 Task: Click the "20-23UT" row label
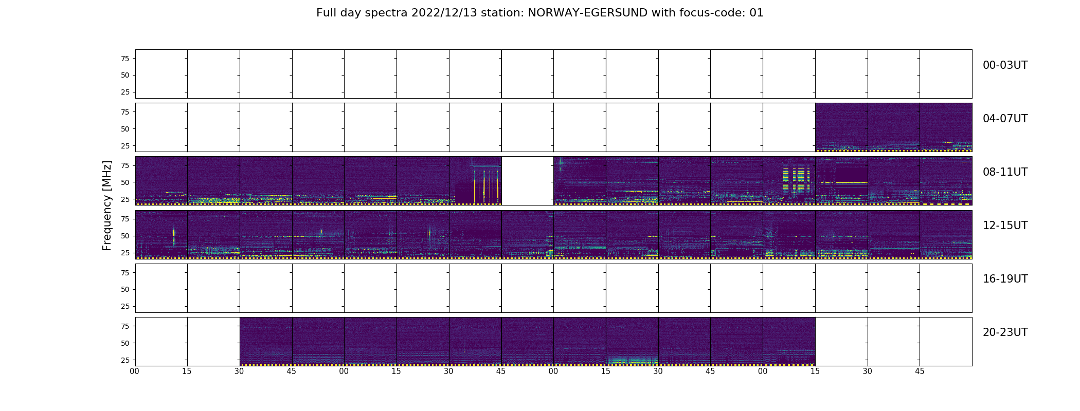click(1005, 332)
